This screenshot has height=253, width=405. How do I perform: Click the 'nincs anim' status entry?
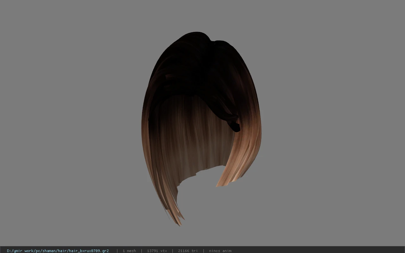220,251
